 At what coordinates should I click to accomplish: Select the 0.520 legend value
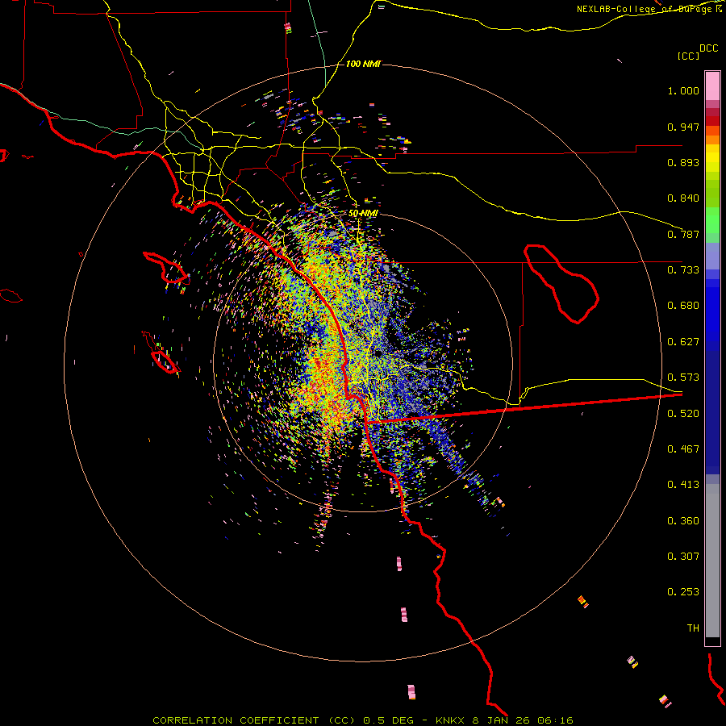click(x=683, y=414)
